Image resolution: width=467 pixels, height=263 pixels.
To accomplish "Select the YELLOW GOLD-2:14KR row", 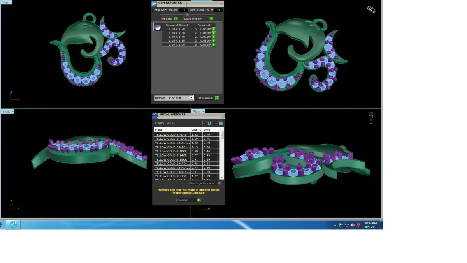I will click(x=186, y=155).
